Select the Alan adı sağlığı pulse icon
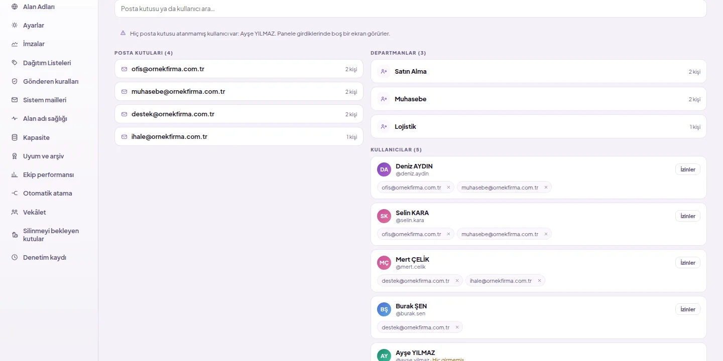 tap(15, 119)
